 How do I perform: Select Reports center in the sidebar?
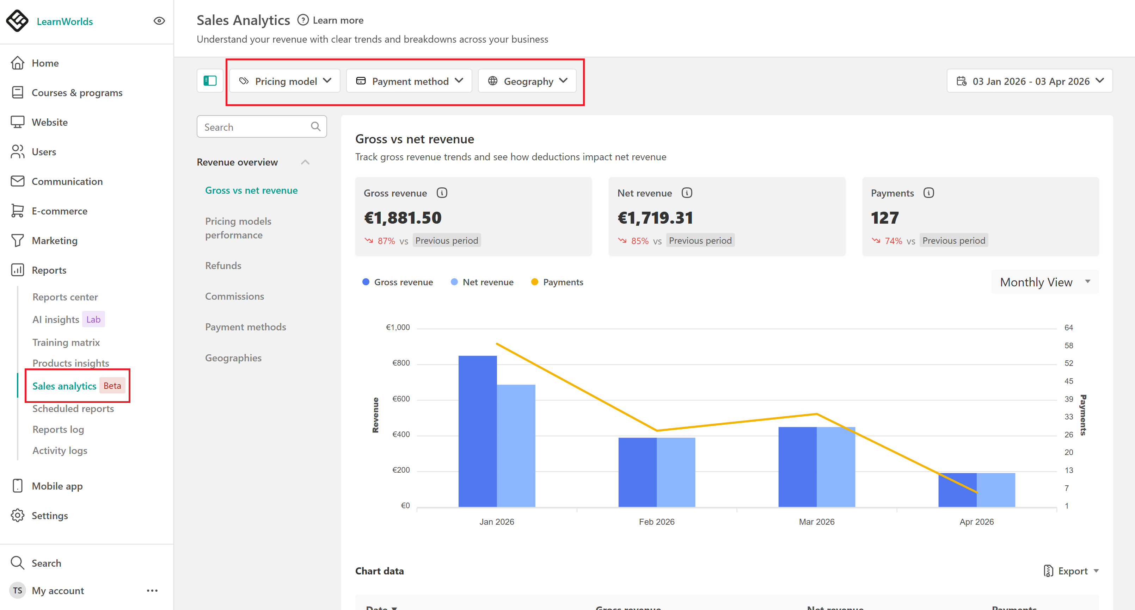(65, 297)
